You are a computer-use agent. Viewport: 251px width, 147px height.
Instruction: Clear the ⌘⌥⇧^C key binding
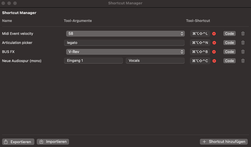214,61
